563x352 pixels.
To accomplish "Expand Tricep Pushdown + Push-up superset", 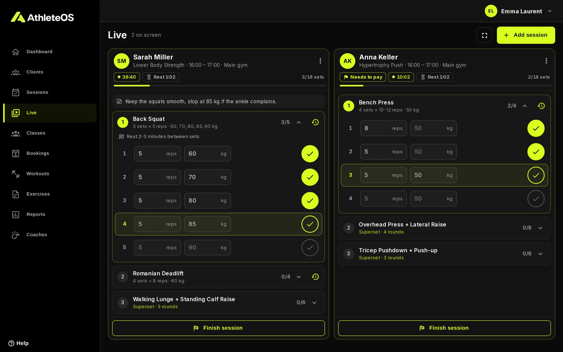I will 540,254.
